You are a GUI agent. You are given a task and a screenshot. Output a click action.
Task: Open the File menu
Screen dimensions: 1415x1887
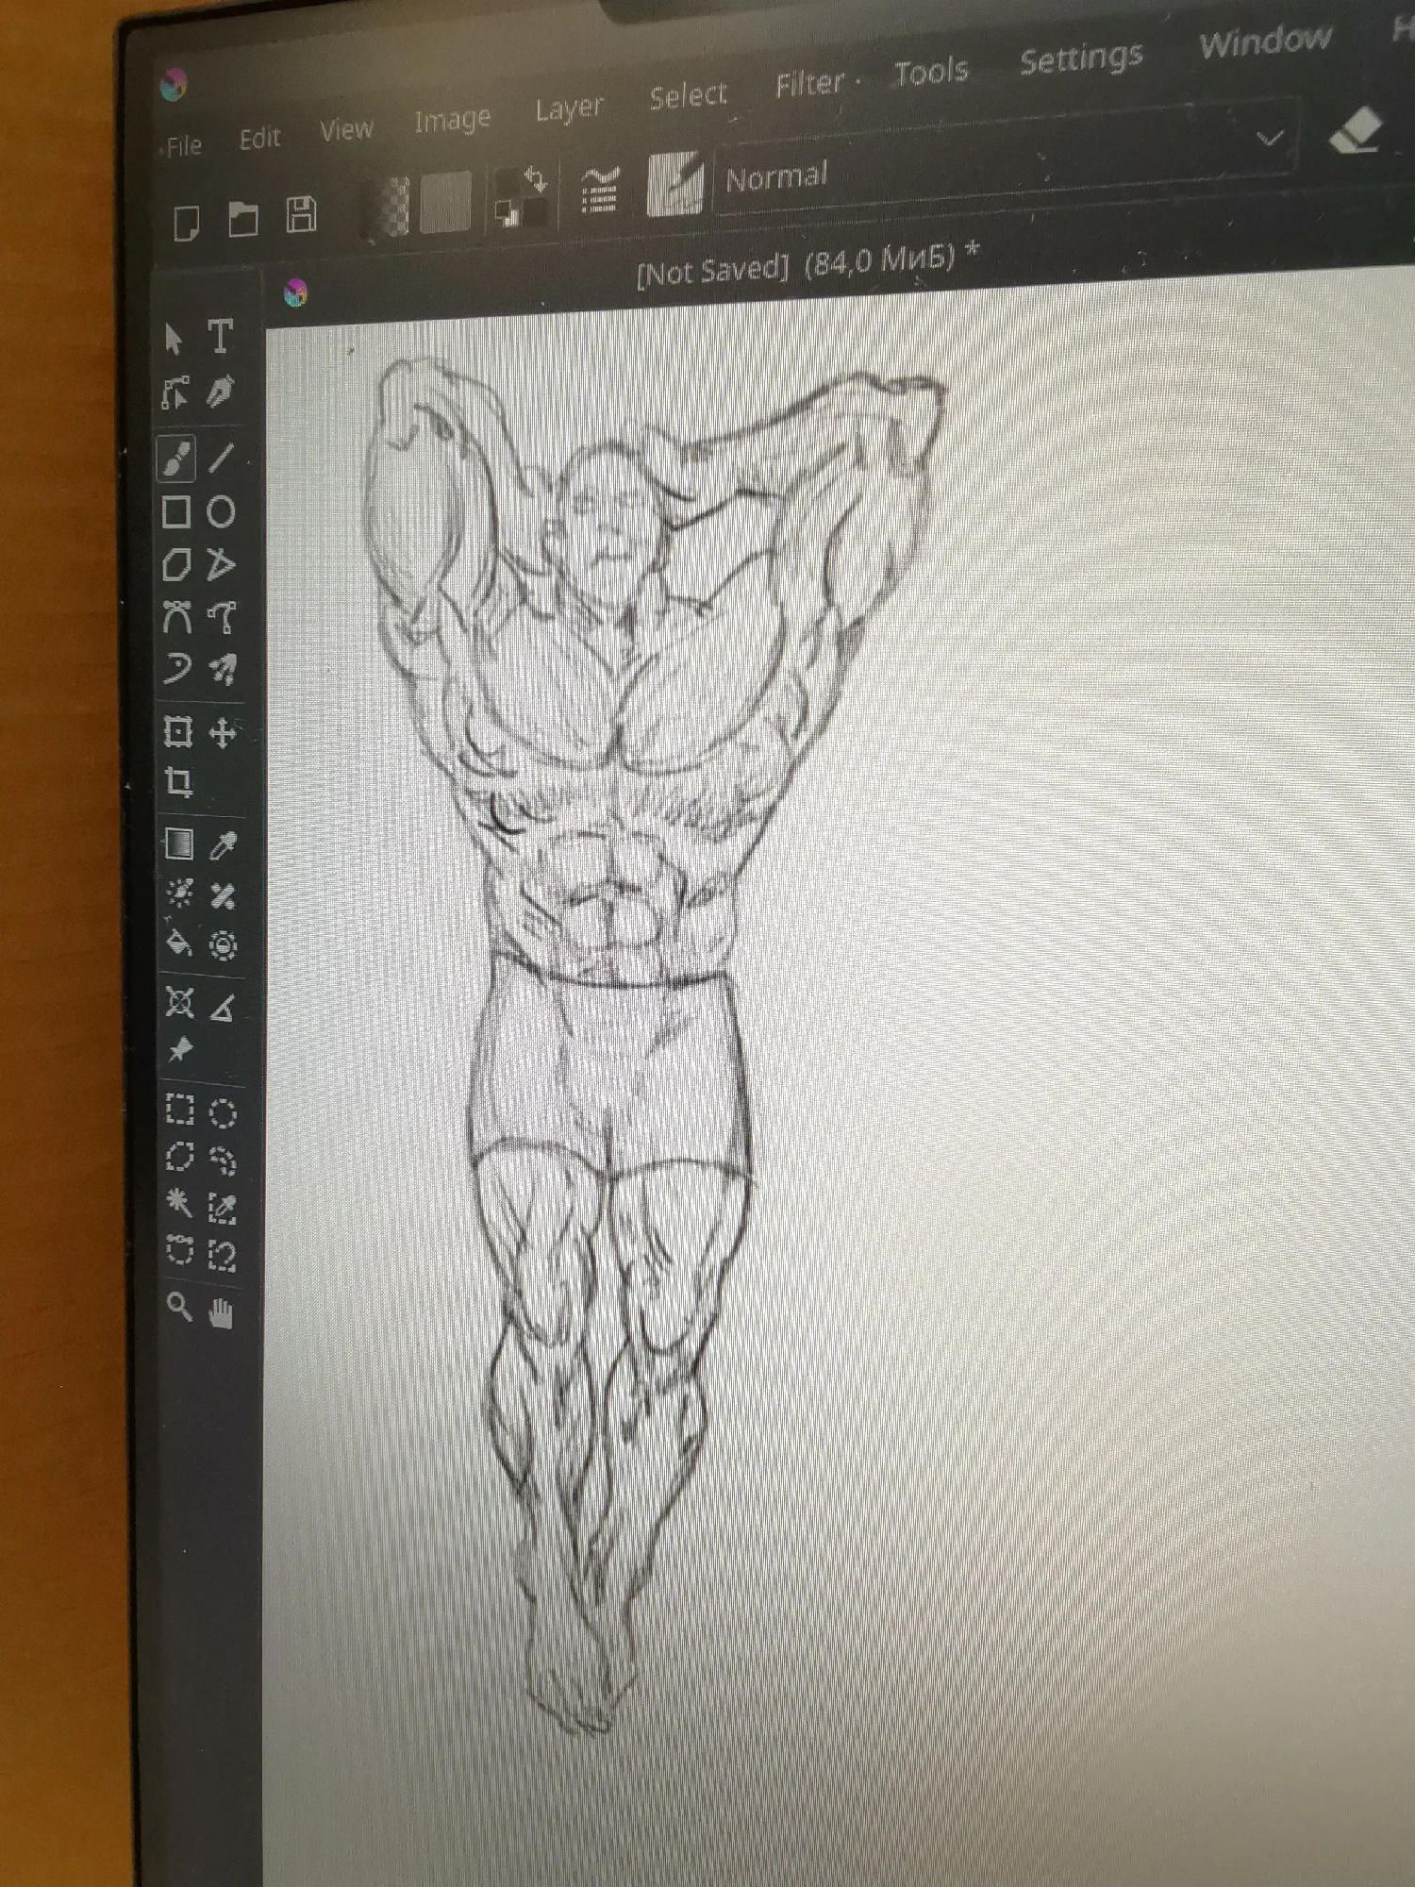click(x=183, y=145)
